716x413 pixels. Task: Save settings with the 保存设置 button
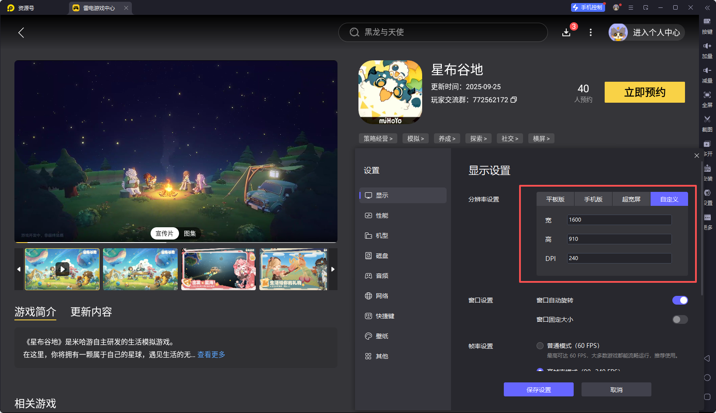click(538, 389)
